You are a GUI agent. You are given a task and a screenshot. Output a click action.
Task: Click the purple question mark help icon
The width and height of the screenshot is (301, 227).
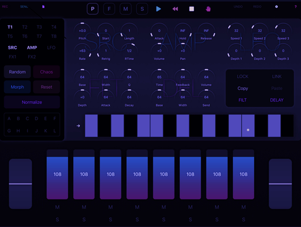[296, 7]
